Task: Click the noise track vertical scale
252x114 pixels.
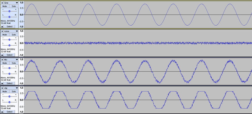Action: (x=21, y=43)
